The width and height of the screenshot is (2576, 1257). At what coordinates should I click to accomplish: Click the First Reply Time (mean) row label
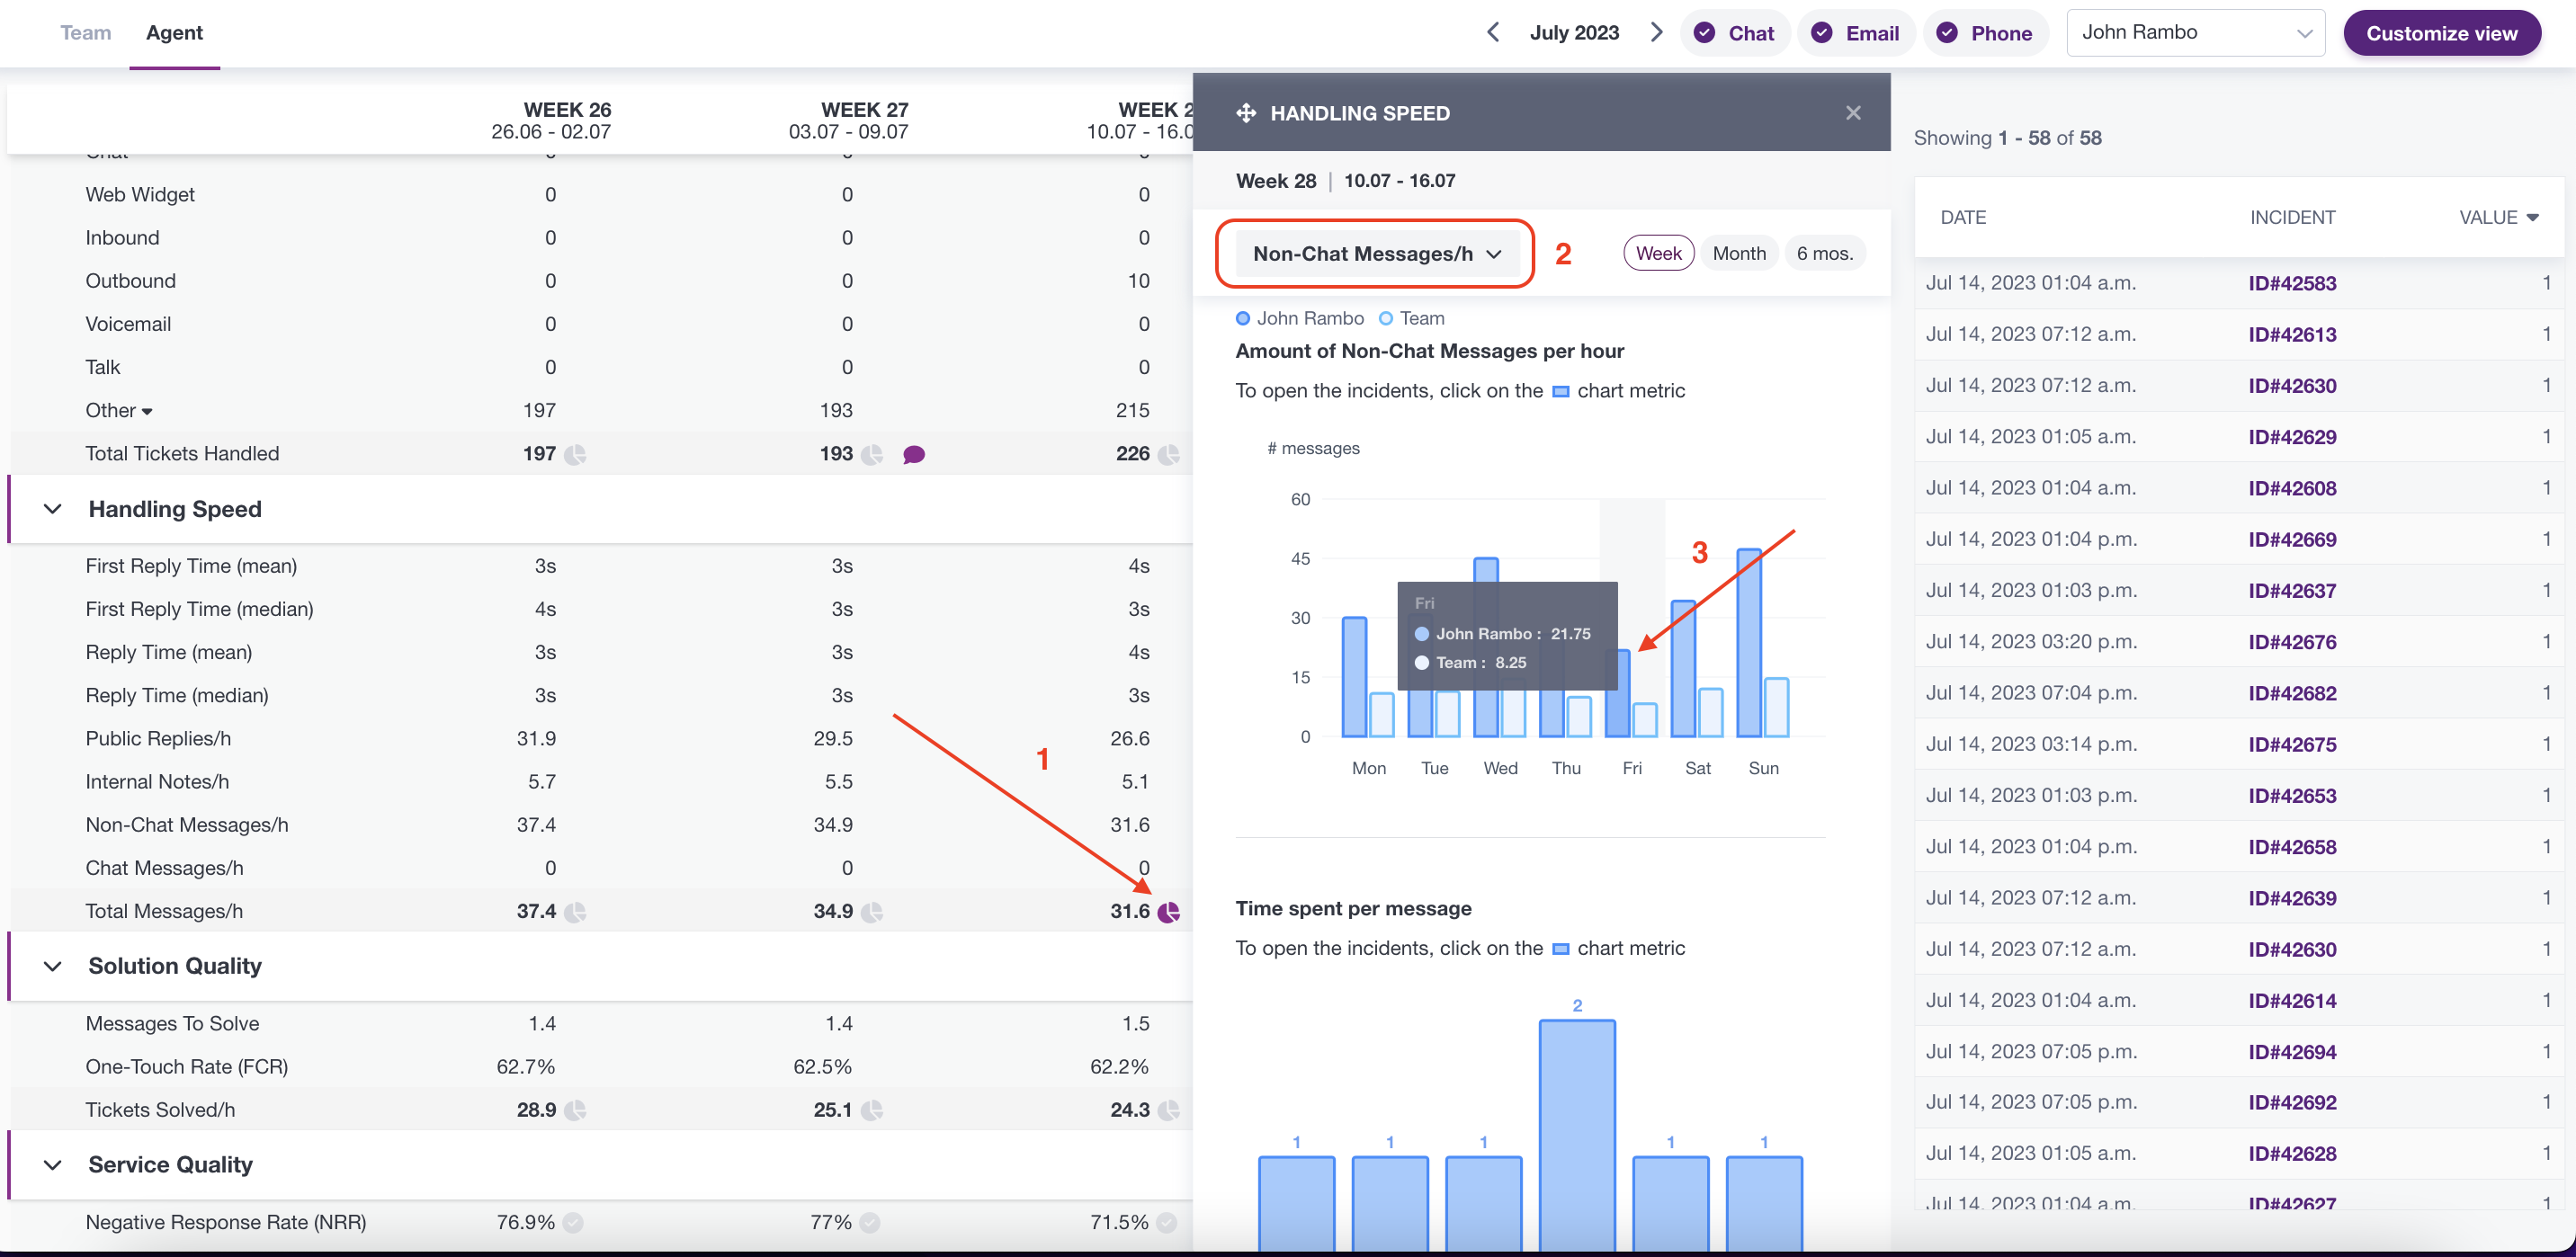[x=191, y=566]
